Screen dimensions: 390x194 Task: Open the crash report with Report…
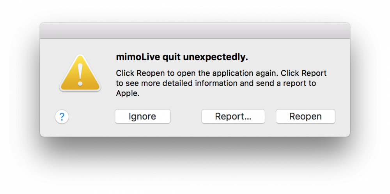[x=233, y=116]
